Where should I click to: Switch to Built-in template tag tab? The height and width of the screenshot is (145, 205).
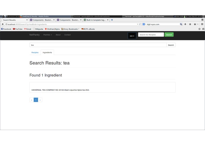96,20
